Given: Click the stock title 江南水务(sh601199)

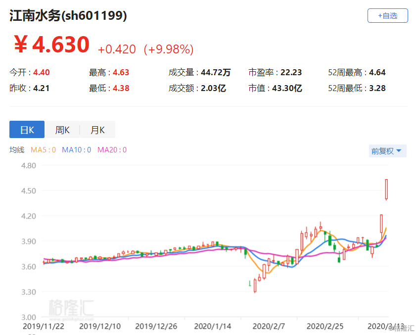Looking at the screenshot, I should point(68,15).
